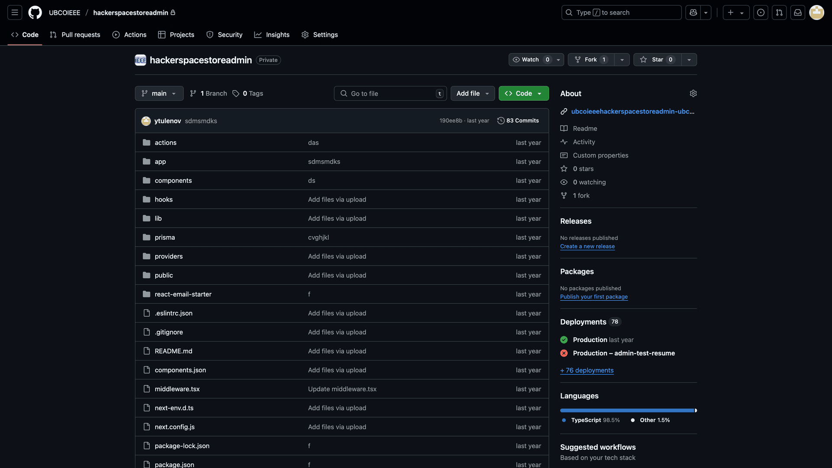Open the hamburger navigation menu
Viewport: 832px width, 468px height.
tap(15, 13)
